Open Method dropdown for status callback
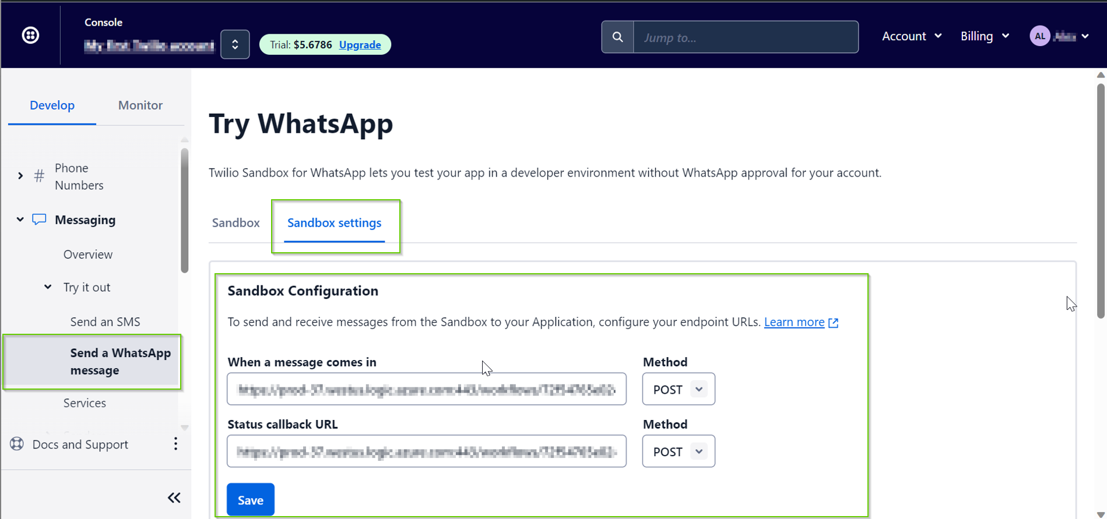This screenshot has height=519, width=1107. [678, 451]
